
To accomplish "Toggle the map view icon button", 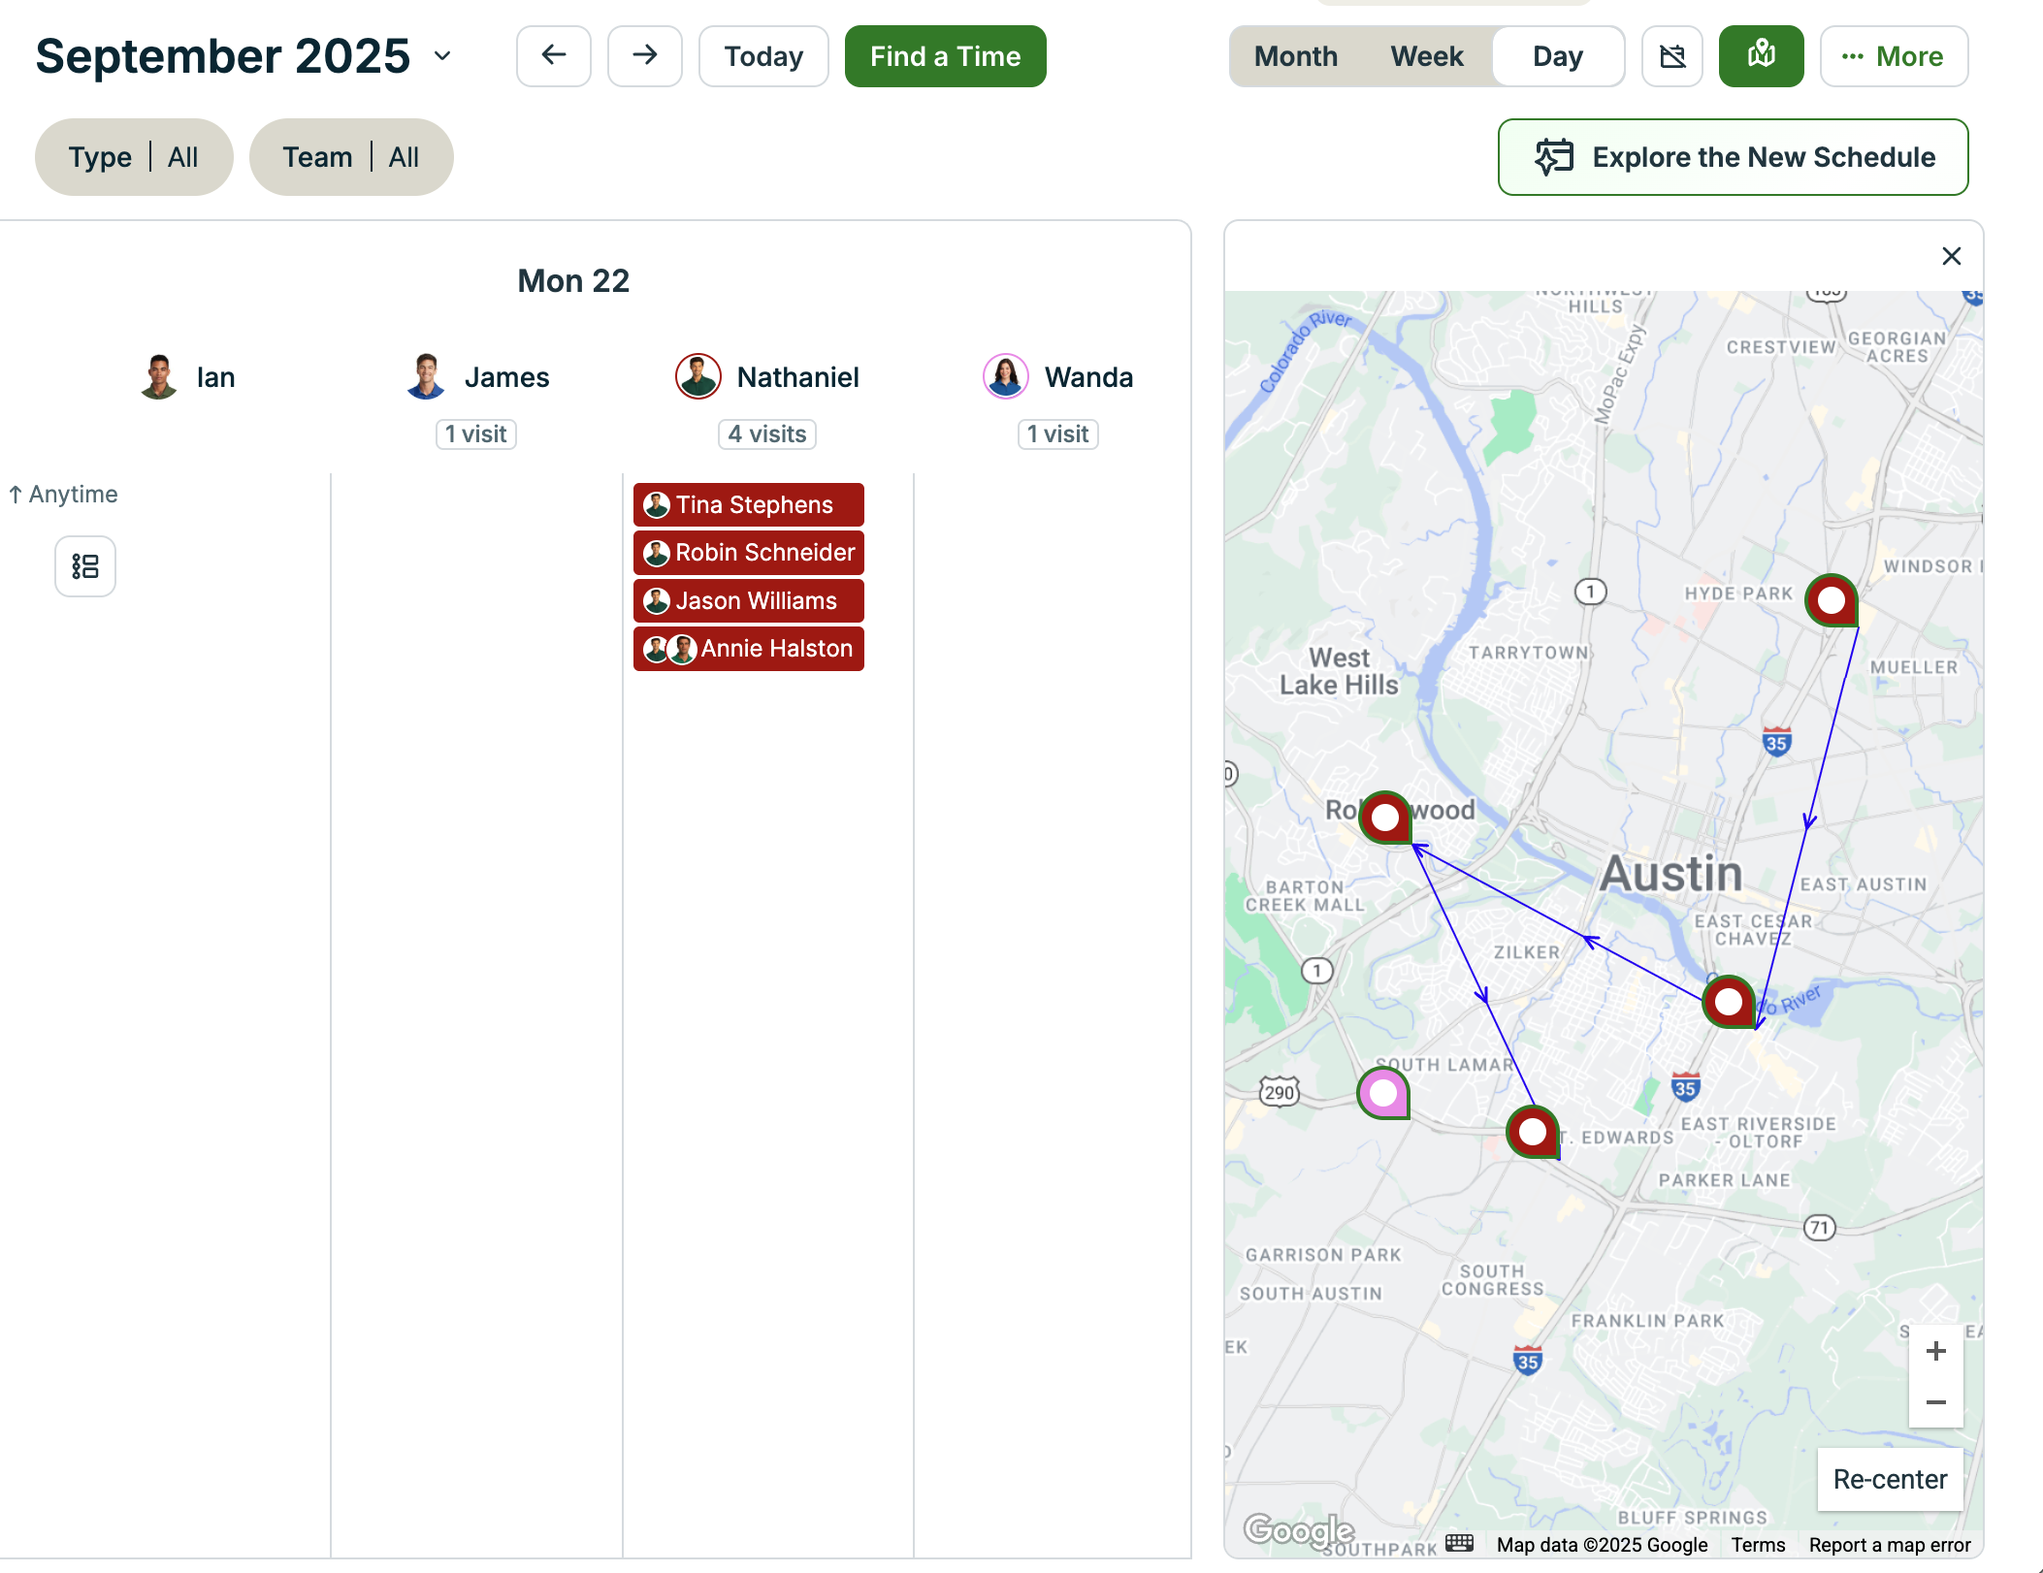I will point(1761,56).
